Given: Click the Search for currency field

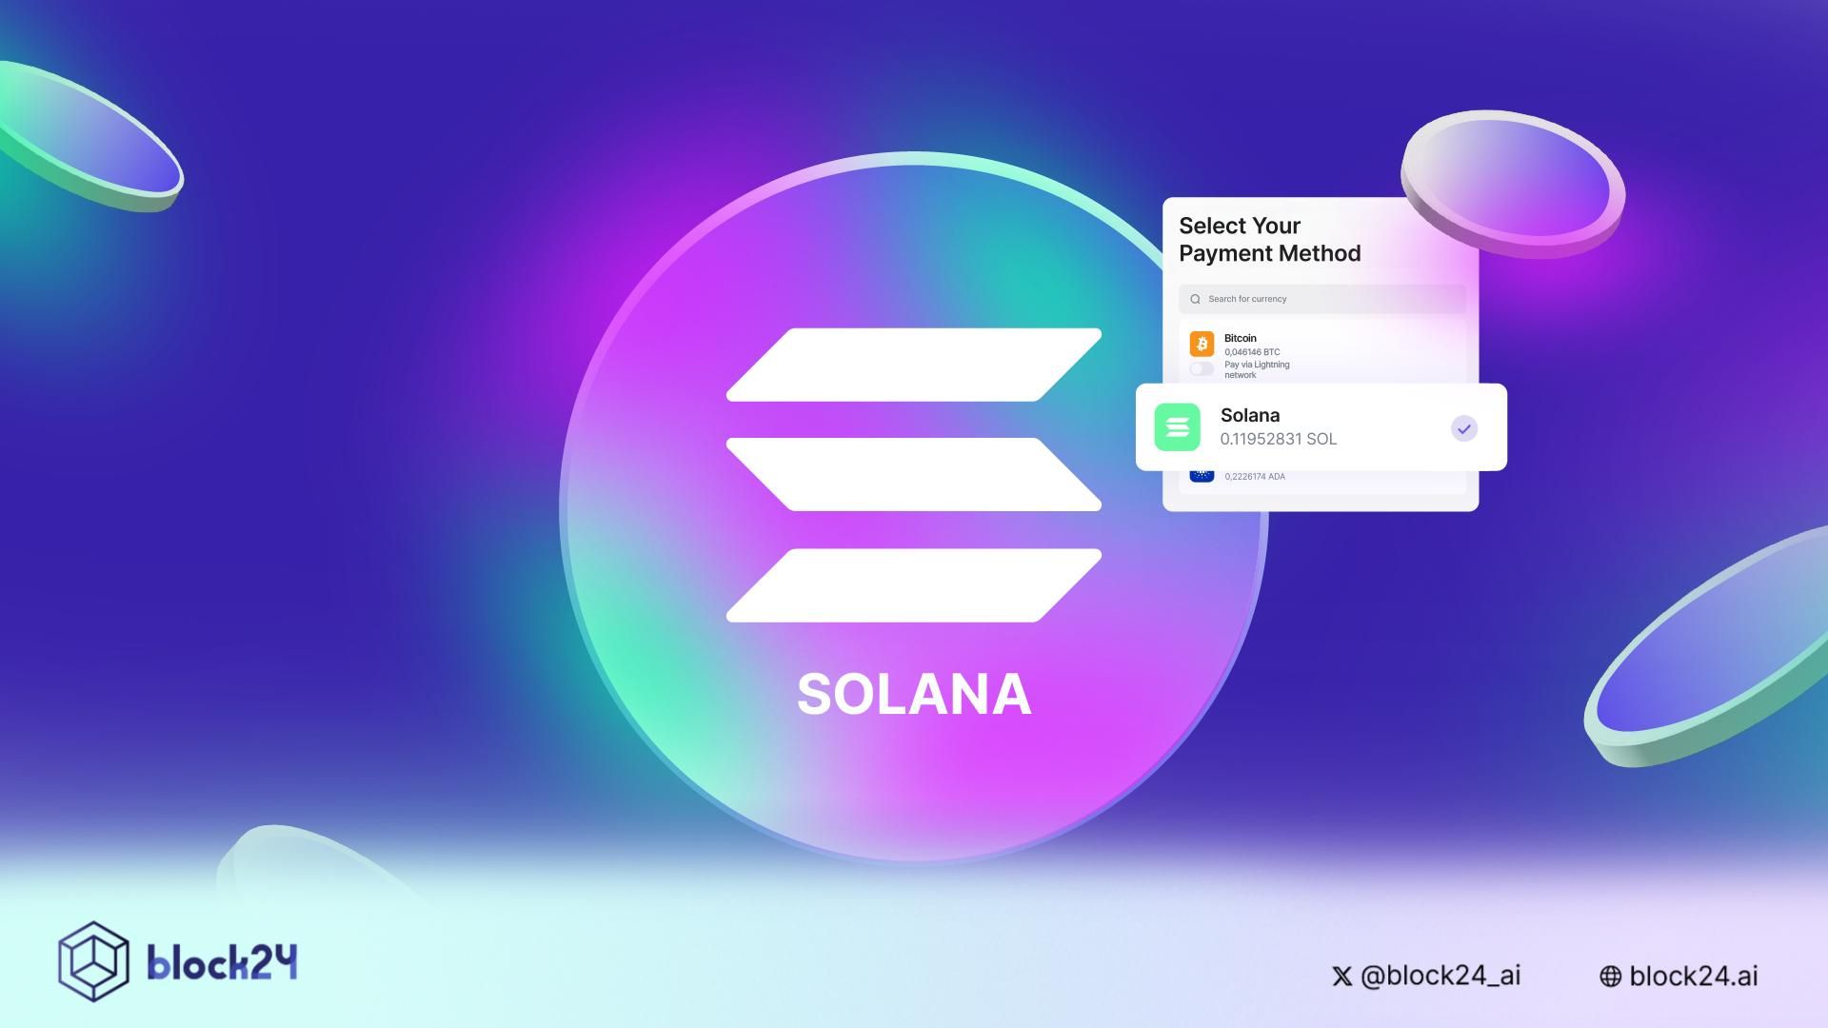Looking at the screenshot, I should pyautogui.click(x=1322, y=299).
